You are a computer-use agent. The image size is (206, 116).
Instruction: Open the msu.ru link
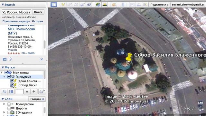[12, 50]
